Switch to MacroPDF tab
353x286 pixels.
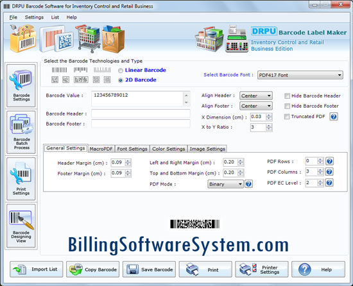101,149
